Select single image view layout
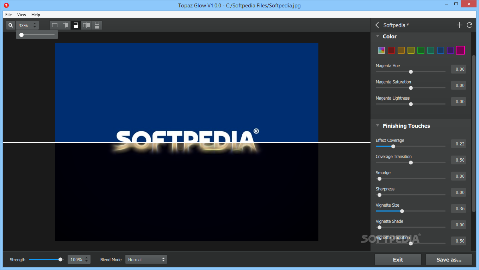The height and width of the screenshot is (270, 479). [x=55, y=25]
